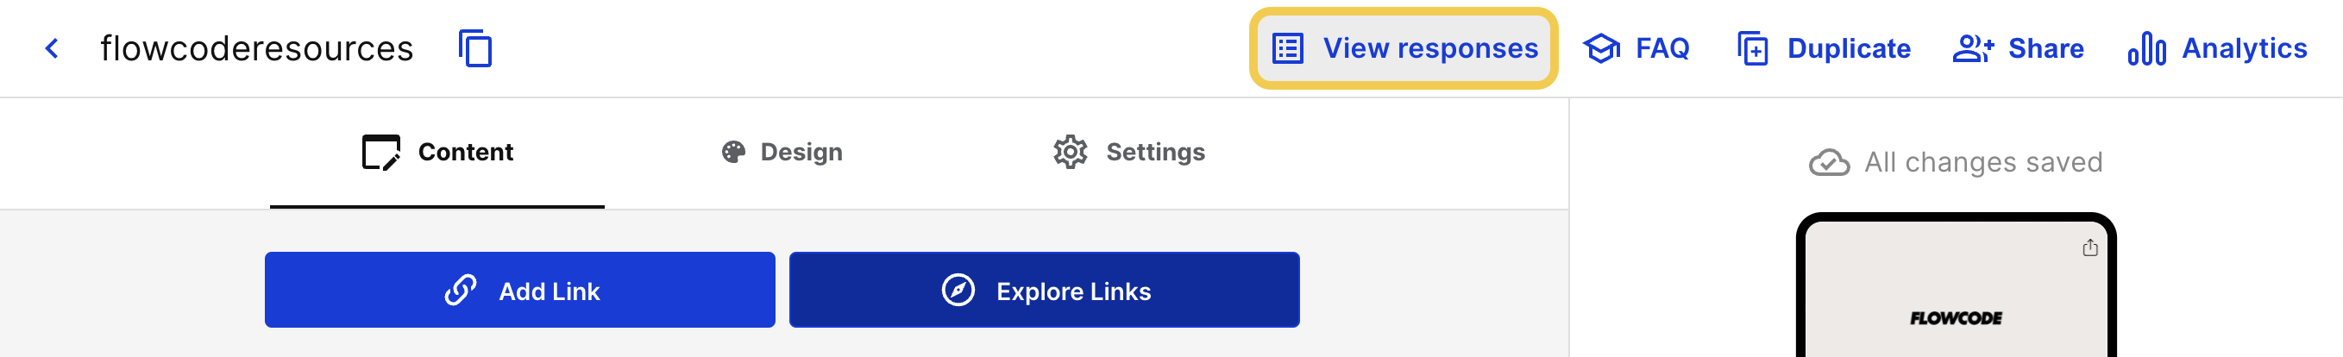
Task: Click the back arrow chevron
Action: pos(52,48)
